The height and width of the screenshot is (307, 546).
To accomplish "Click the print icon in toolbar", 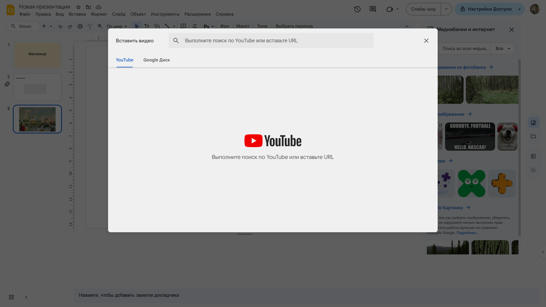I will tap(80, 26).
